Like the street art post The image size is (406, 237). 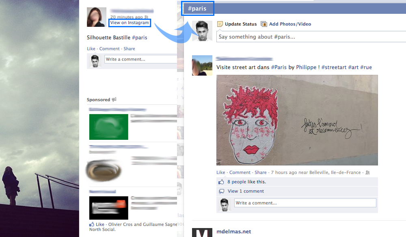click(x=220, y=172)
